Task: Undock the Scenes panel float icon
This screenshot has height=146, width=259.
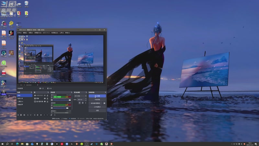Action: click(31, 92)
